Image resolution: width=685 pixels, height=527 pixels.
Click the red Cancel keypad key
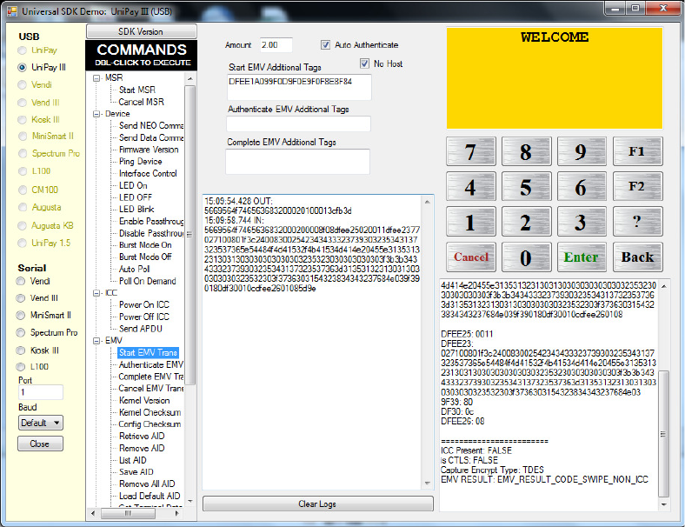point(471,257)
